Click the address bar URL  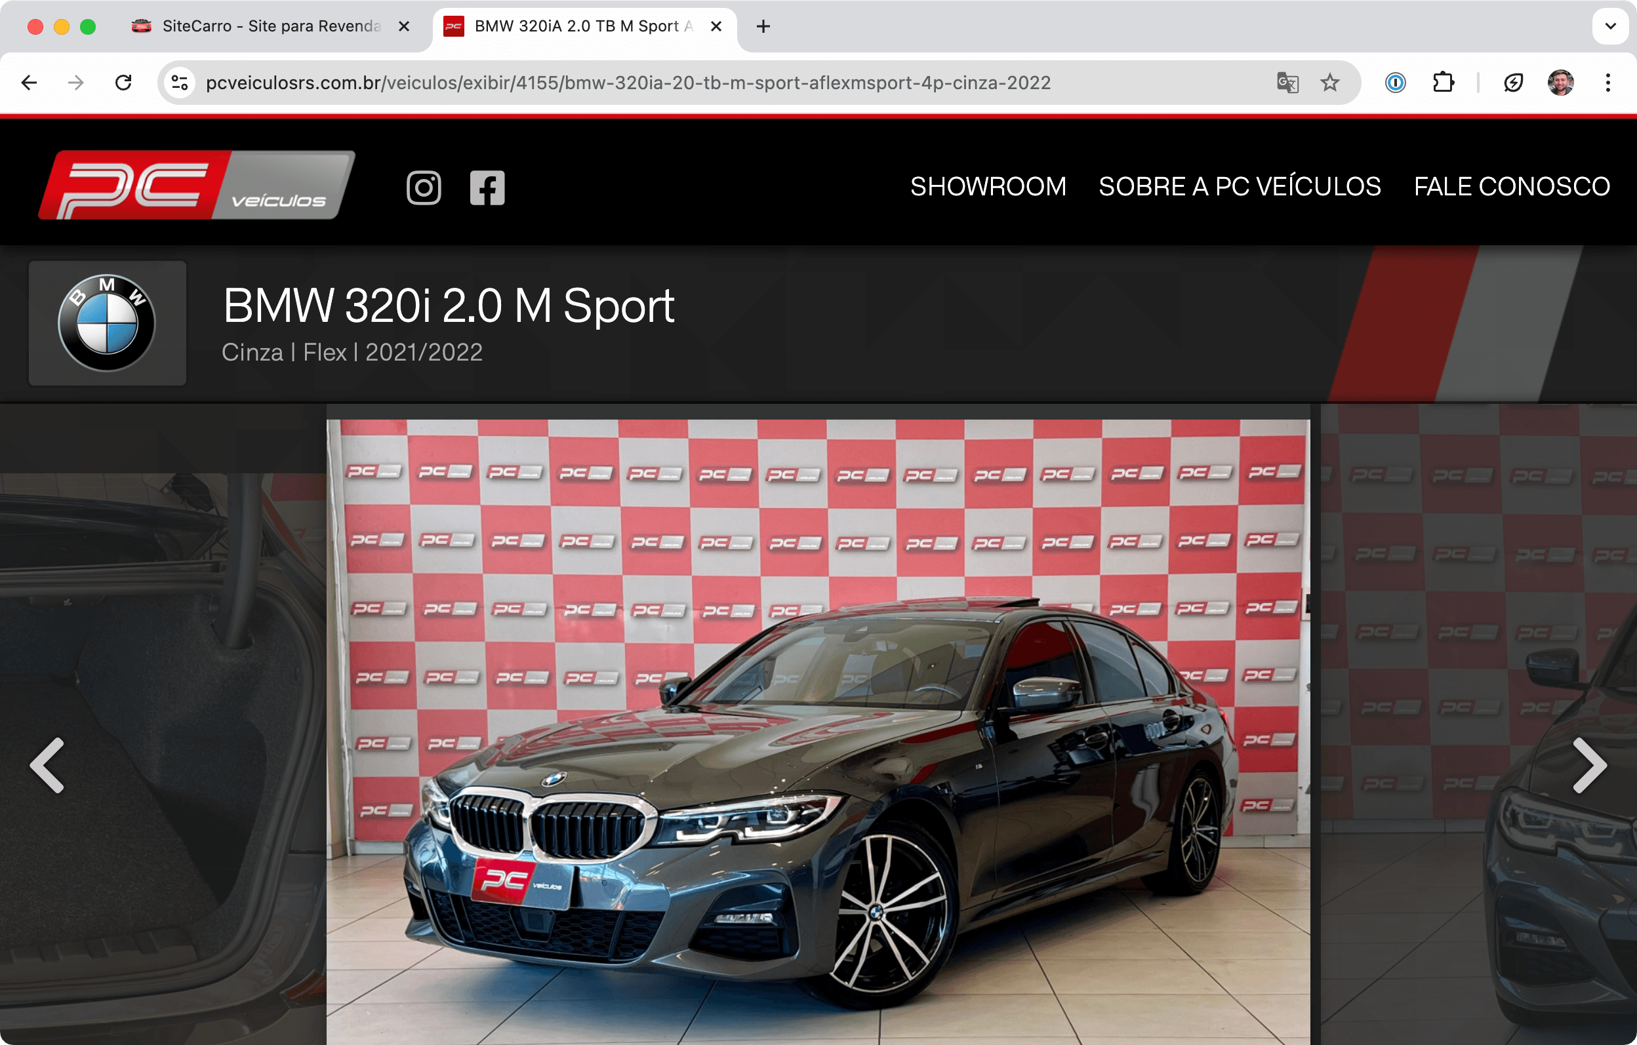pos(628,83)
